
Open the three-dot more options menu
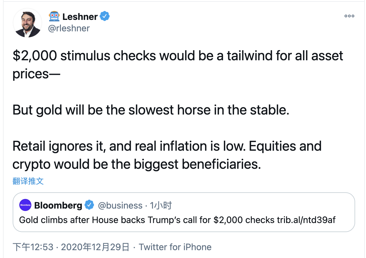pyautogui.click(x=349, y=16)
